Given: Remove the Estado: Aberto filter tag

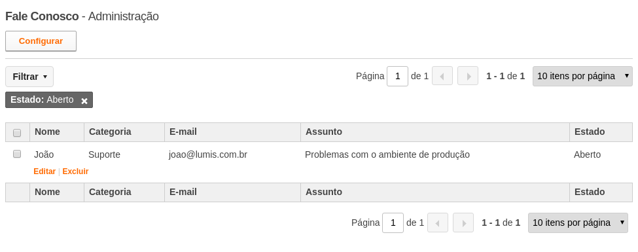Looking at the screenshot, I should pos(84,101).
